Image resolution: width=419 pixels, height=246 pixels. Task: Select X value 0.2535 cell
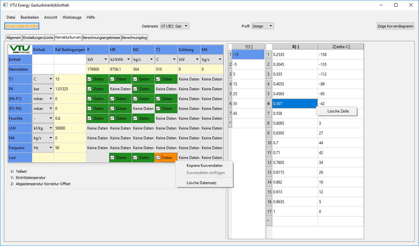click(295, 55)
